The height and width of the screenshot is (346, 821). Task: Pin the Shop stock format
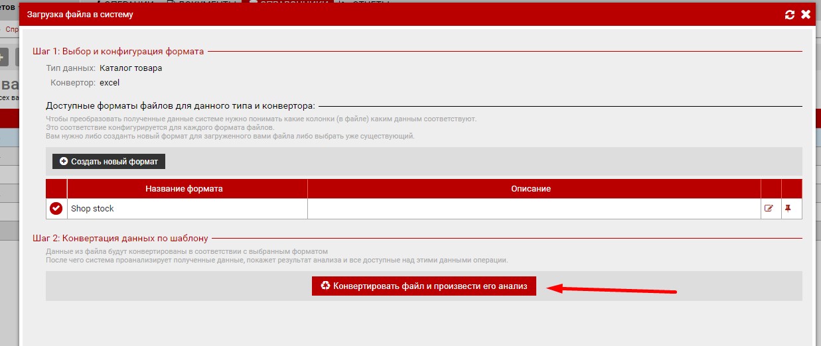click(x=788, y=209)
